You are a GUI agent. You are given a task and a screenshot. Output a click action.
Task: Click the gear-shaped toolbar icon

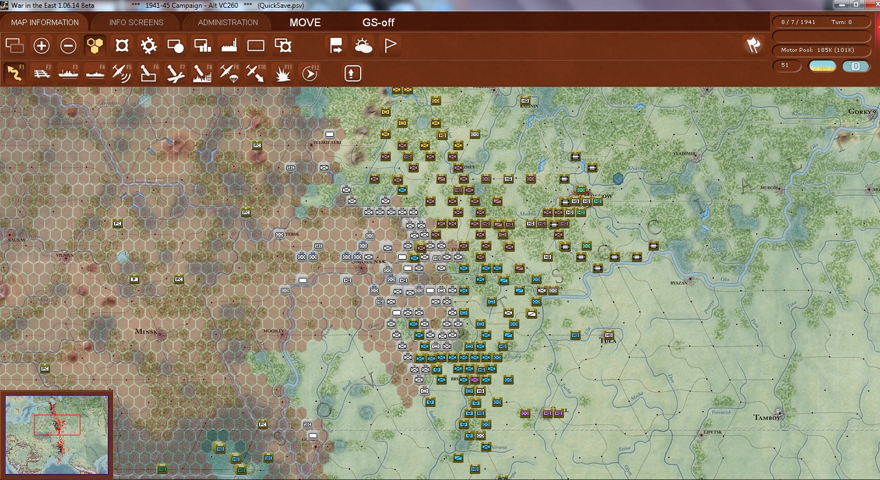[149, 46]
